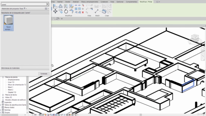This screenshot has height=116, width=206.
Task: Open the Anotar ribbon tab
Action: click(68, 2)
